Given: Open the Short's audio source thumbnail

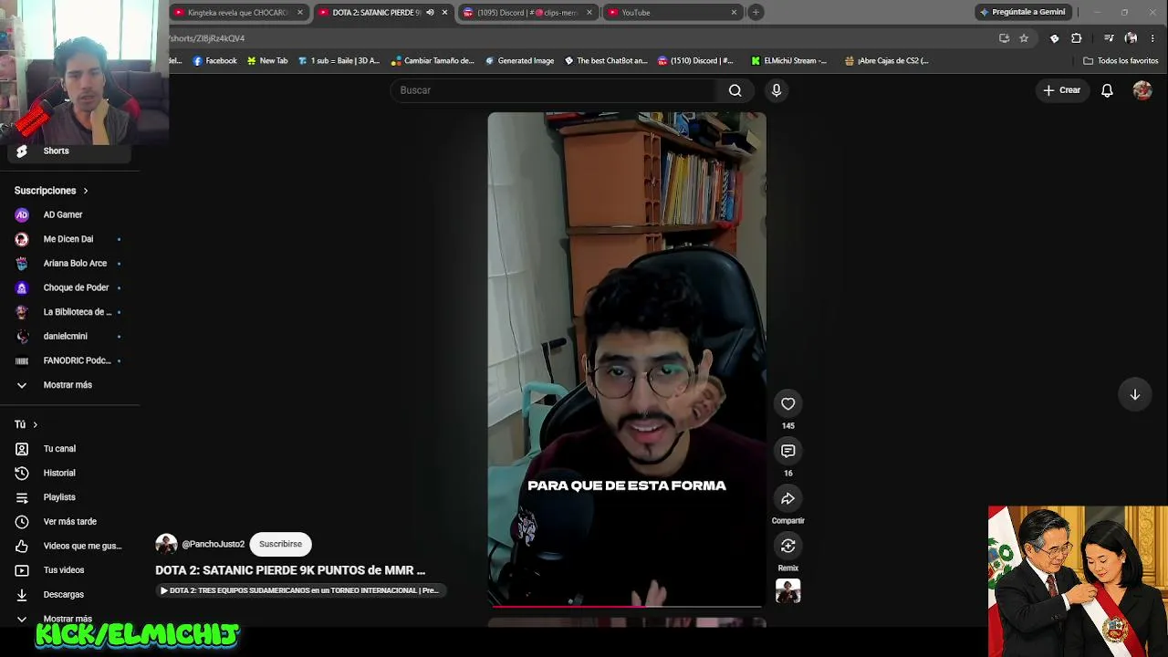Looking at the screenshot, I should 788,591.
